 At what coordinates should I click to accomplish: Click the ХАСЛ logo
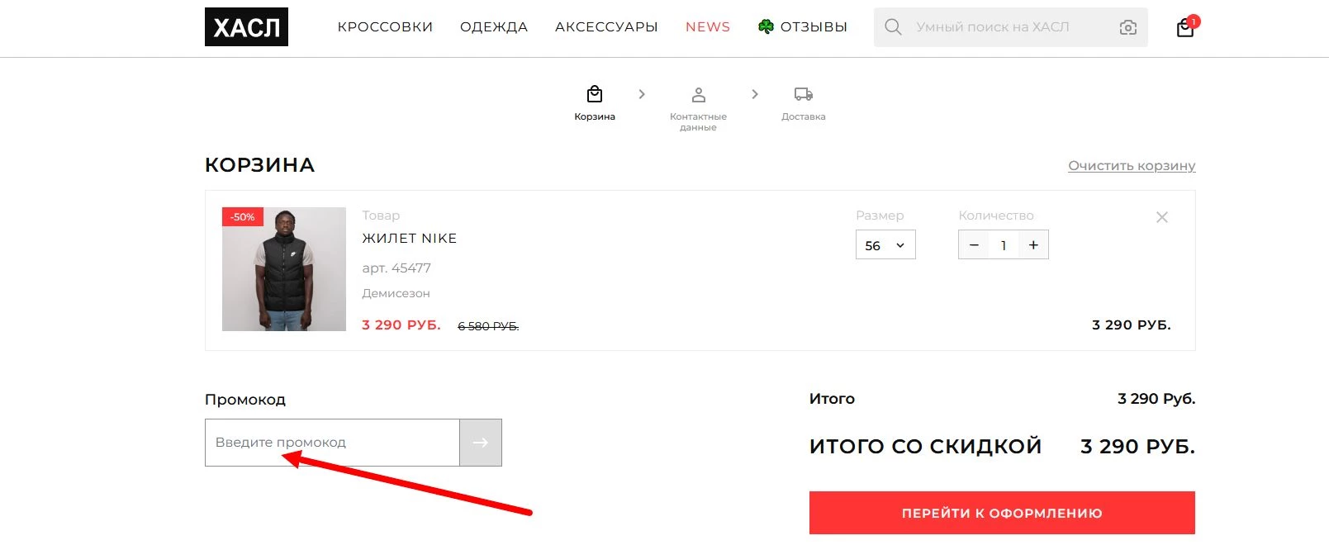coord(246,26)
